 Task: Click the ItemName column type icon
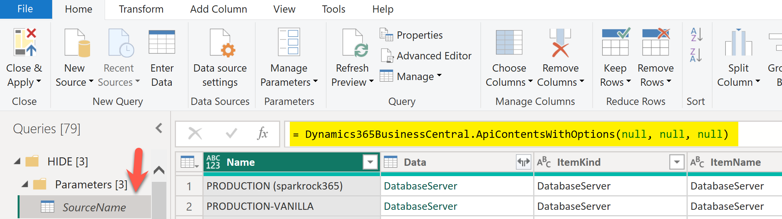(x=697, y=162)
